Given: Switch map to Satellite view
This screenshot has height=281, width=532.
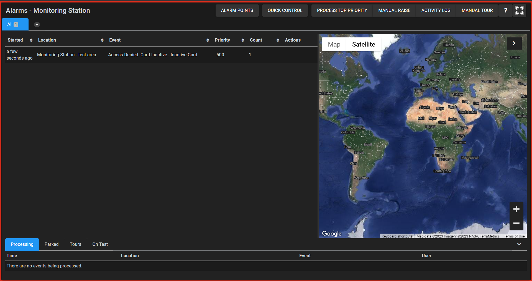Looking at the screenshot, I should point(364,44).
